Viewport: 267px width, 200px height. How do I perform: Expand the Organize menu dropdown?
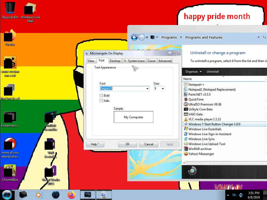(193, 72)
